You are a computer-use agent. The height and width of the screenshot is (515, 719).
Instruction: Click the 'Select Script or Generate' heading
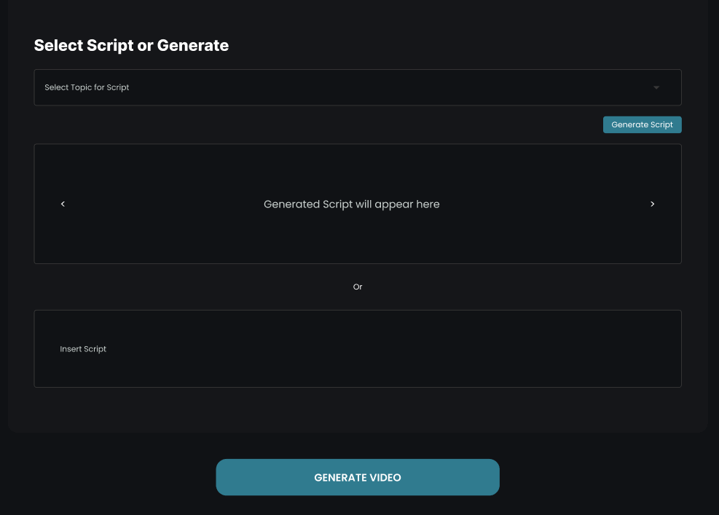(x=131, y=45)
